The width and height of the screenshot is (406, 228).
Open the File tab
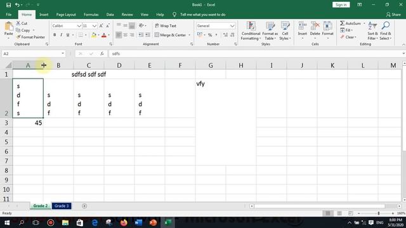click(8, 15)
